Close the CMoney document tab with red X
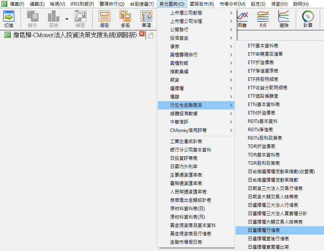 [142, 34]
